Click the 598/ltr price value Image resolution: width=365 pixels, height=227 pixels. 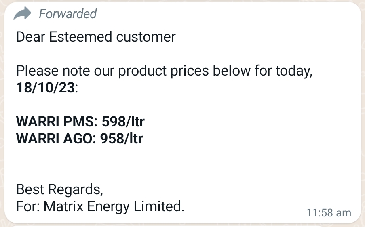coord(123,121)
